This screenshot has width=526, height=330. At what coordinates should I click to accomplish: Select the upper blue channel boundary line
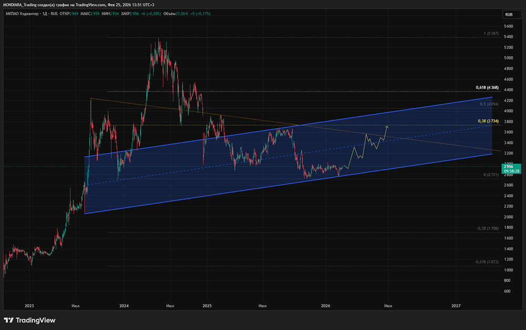[288, 127]
